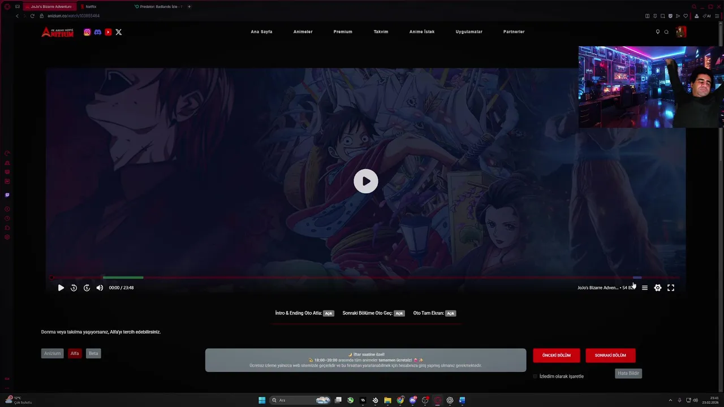Select the JoJo's Bizarre Adventure tab
724x407 pixels.
(50, 7)
